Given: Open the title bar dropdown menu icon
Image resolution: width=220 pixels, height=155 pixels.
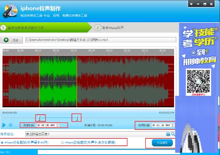Looking at the screenshot, I should coord(191,4).
